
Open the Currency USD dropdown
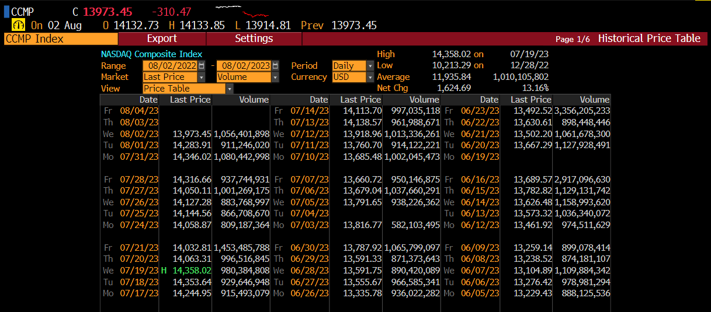click(x=369, y=77)
